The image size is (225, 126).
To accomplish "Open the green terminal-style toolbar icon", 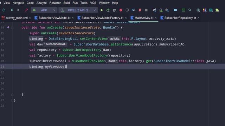I will pos(184,10).
